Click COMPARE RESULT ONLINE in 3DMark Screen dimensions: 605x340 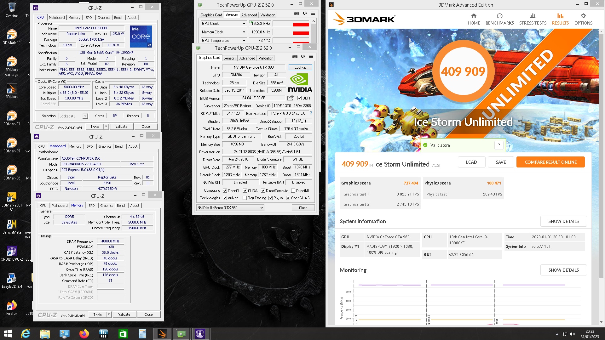click(550, 162)
